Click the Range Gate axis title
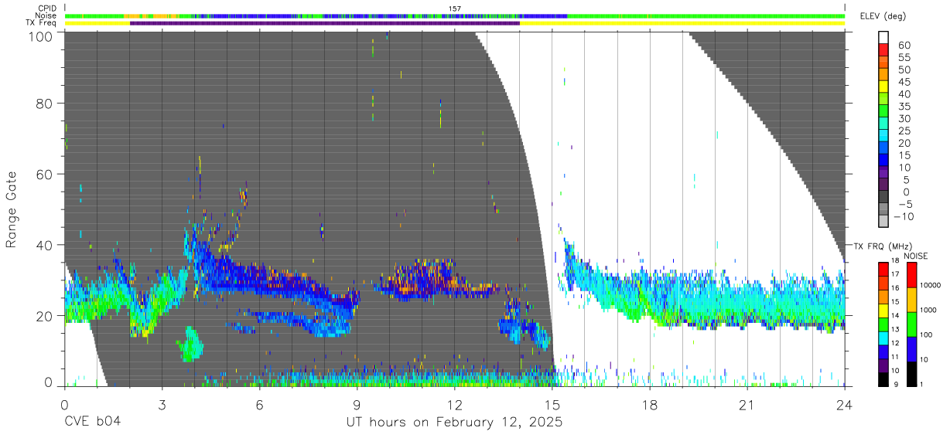Image resolution: width=950 pixels, height=438 pixels. [12, 209]
